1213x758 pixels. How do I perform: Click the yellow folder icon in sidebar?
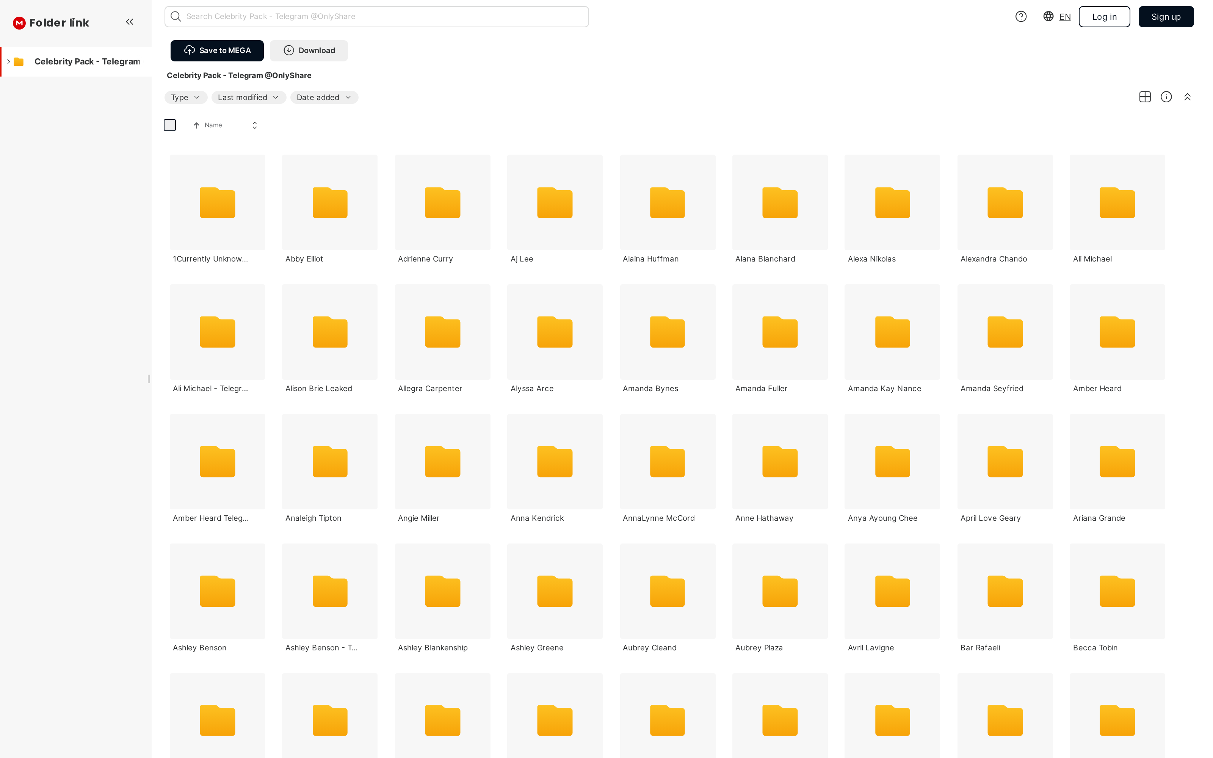[19, 62]
